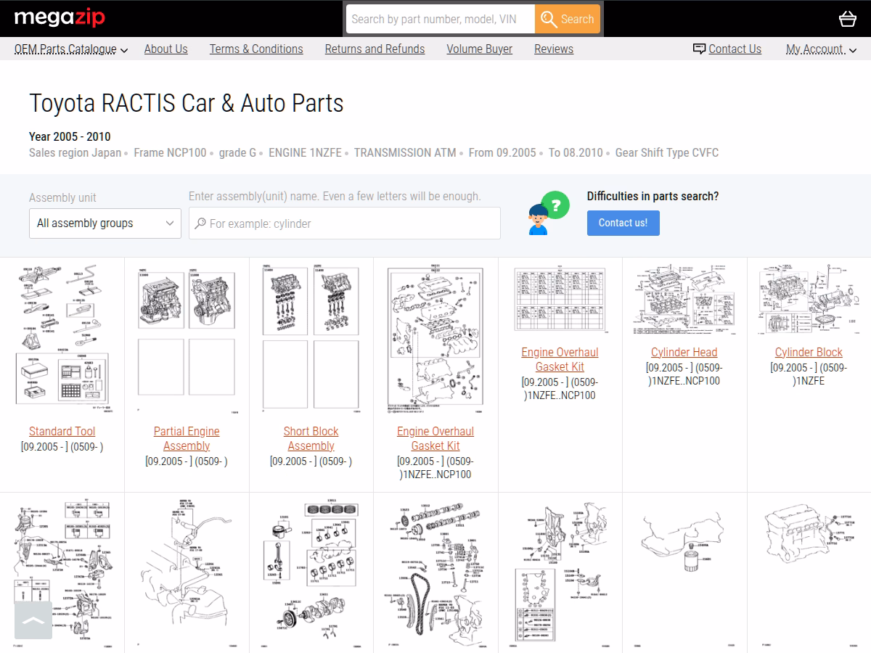Viewport: 871px width, 653px height.
Task: Open the Cylinder Head link
Action: pyautogui.click(x=684, y=353)
